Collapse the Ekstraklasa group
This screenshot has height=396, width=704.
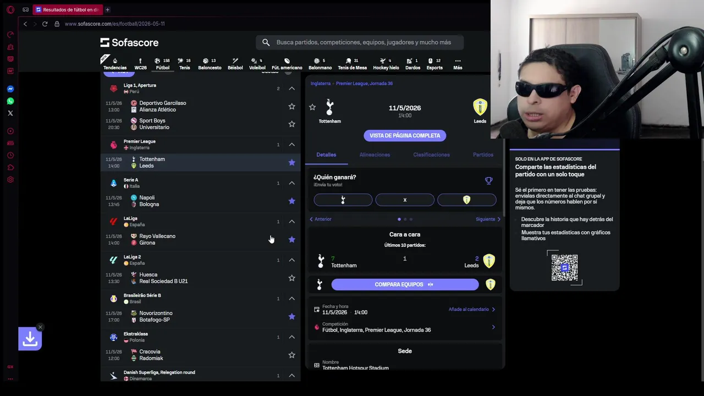pos(292,337)
